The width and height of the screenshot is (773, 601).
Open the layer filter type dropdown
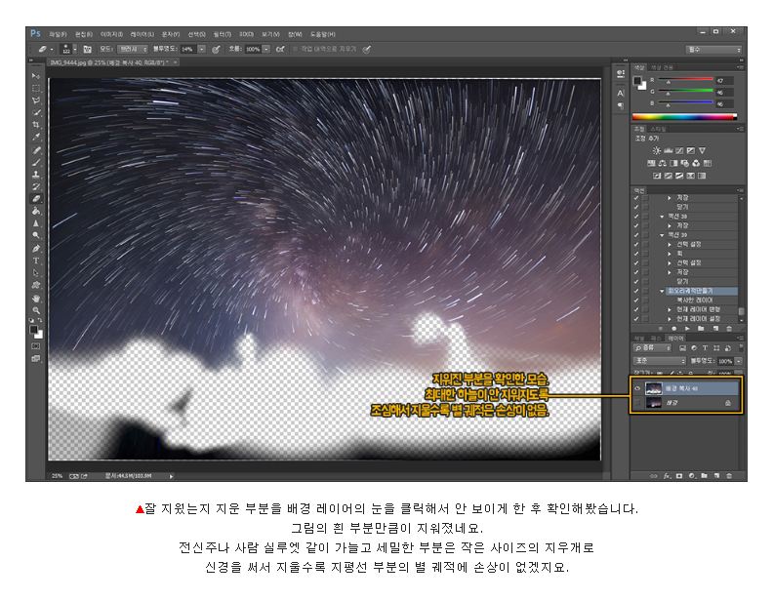click(x=652, y=347)
